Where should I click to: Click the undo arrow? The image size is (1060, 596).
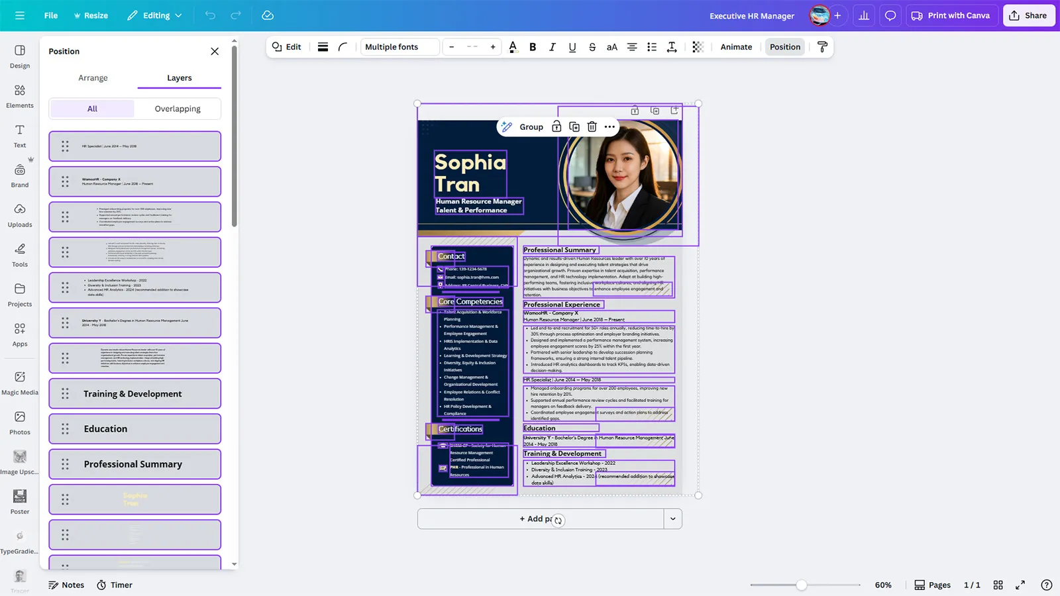210,15
